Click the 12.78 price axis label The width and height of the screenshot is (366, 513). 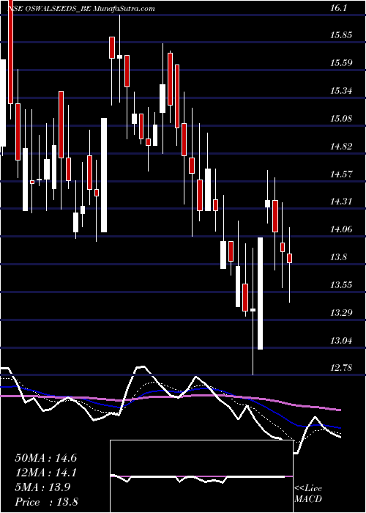tap(341, 368)
